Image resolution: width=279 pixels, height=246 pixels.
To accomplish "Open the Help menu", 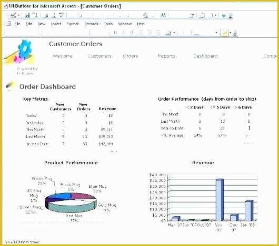I will click(x=141, y=24).
